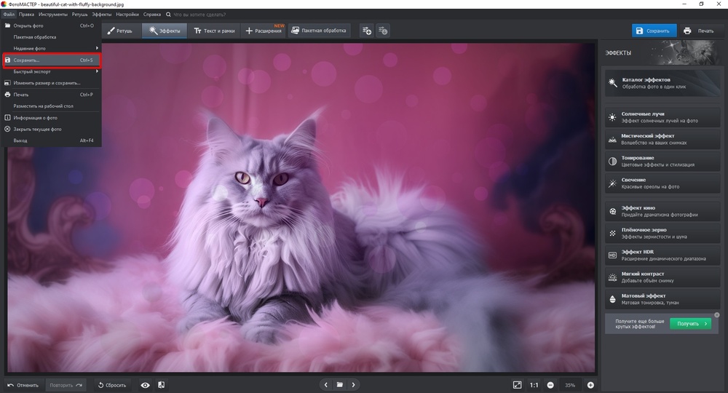Screen dimensions: 728x393
Task: Open the history presets icon in toolbar
Action: [x=383, y=31]
